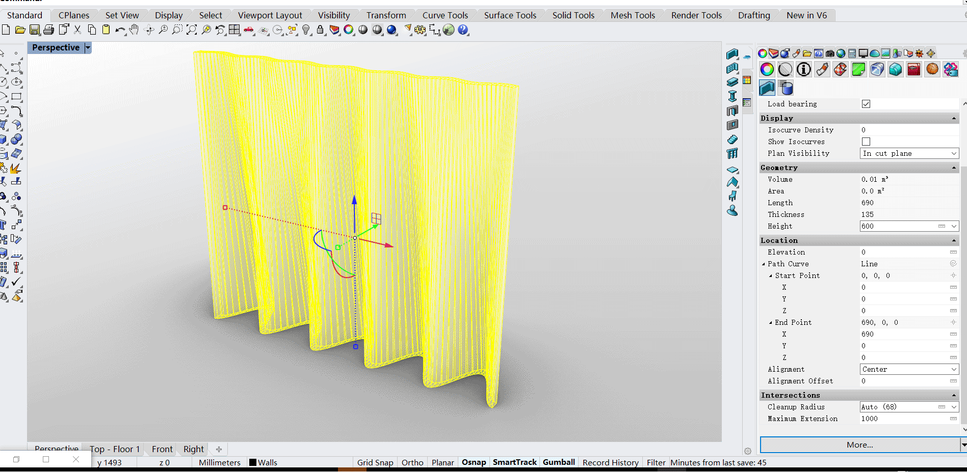Select the Column tool icon
The width and height of the screenshot is (967, 472).
(733, 96)
